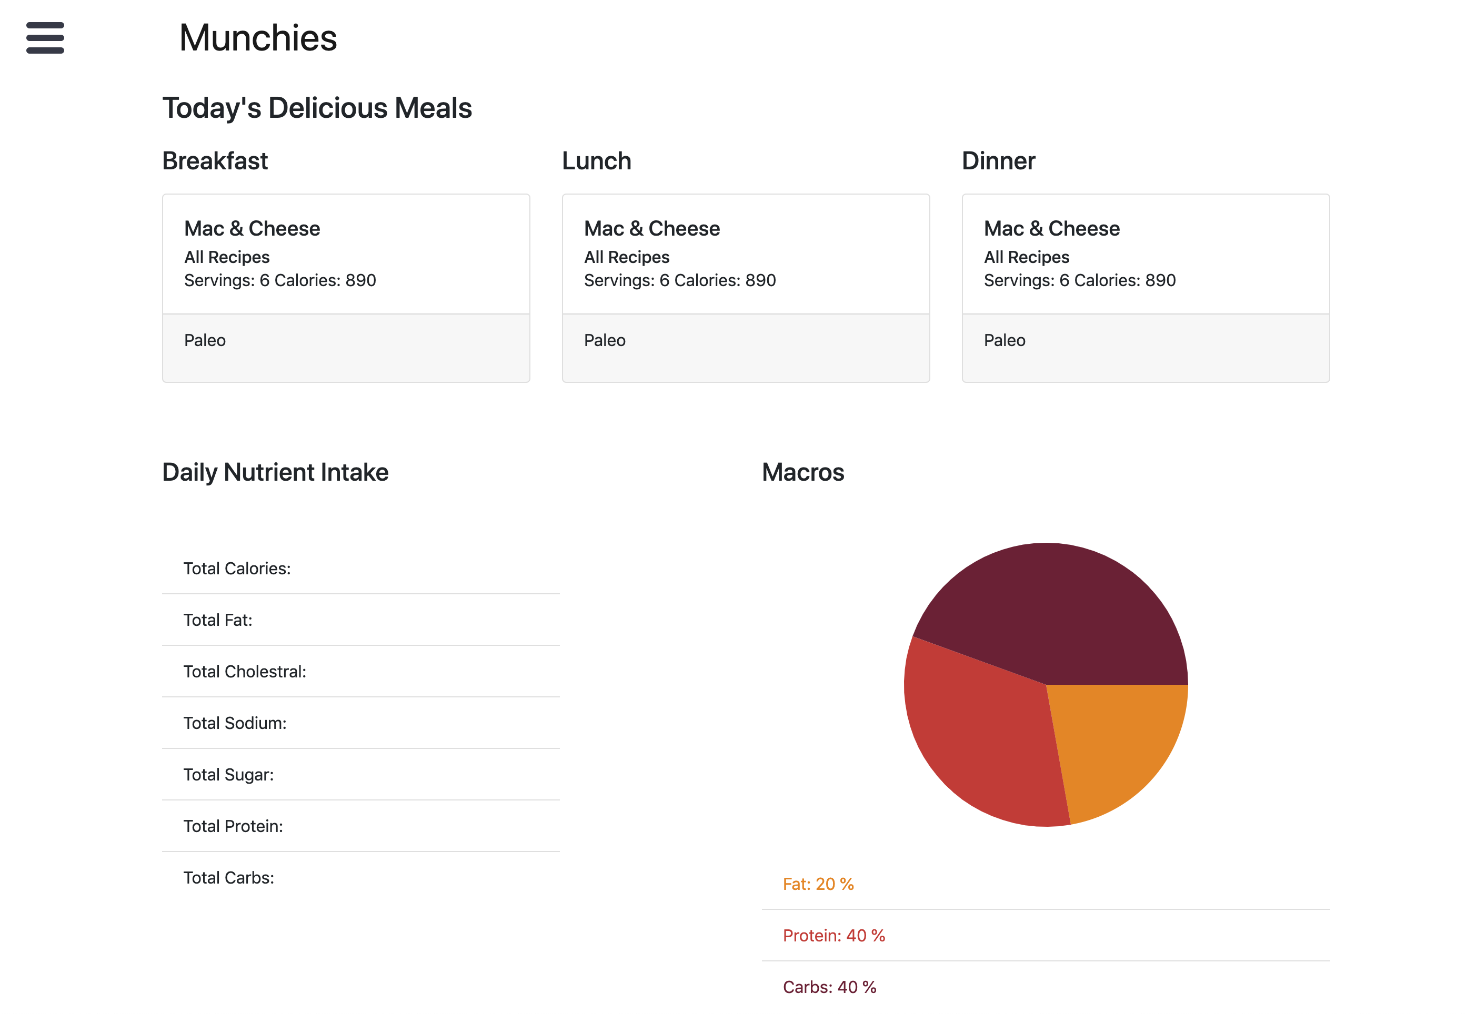Click the Munchies app title

[257, 38]
